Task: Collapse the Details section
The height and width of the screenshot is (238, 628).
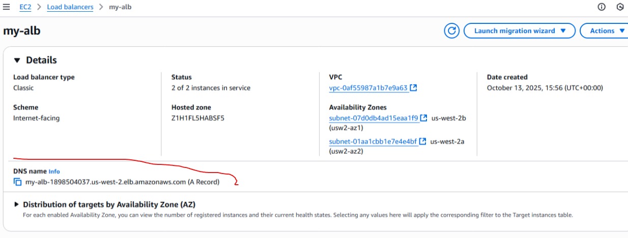Action: click(17, 60)
